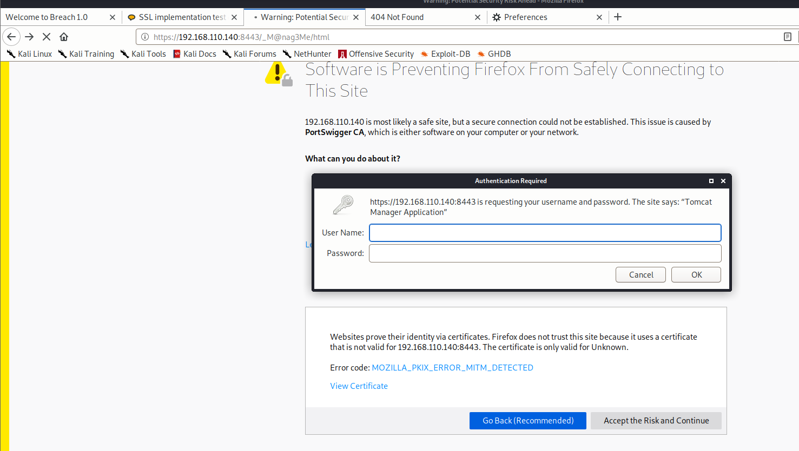Click the Authentication Required title bar text
The height and width of the screenshot is (451, 799).
[511, 181]
